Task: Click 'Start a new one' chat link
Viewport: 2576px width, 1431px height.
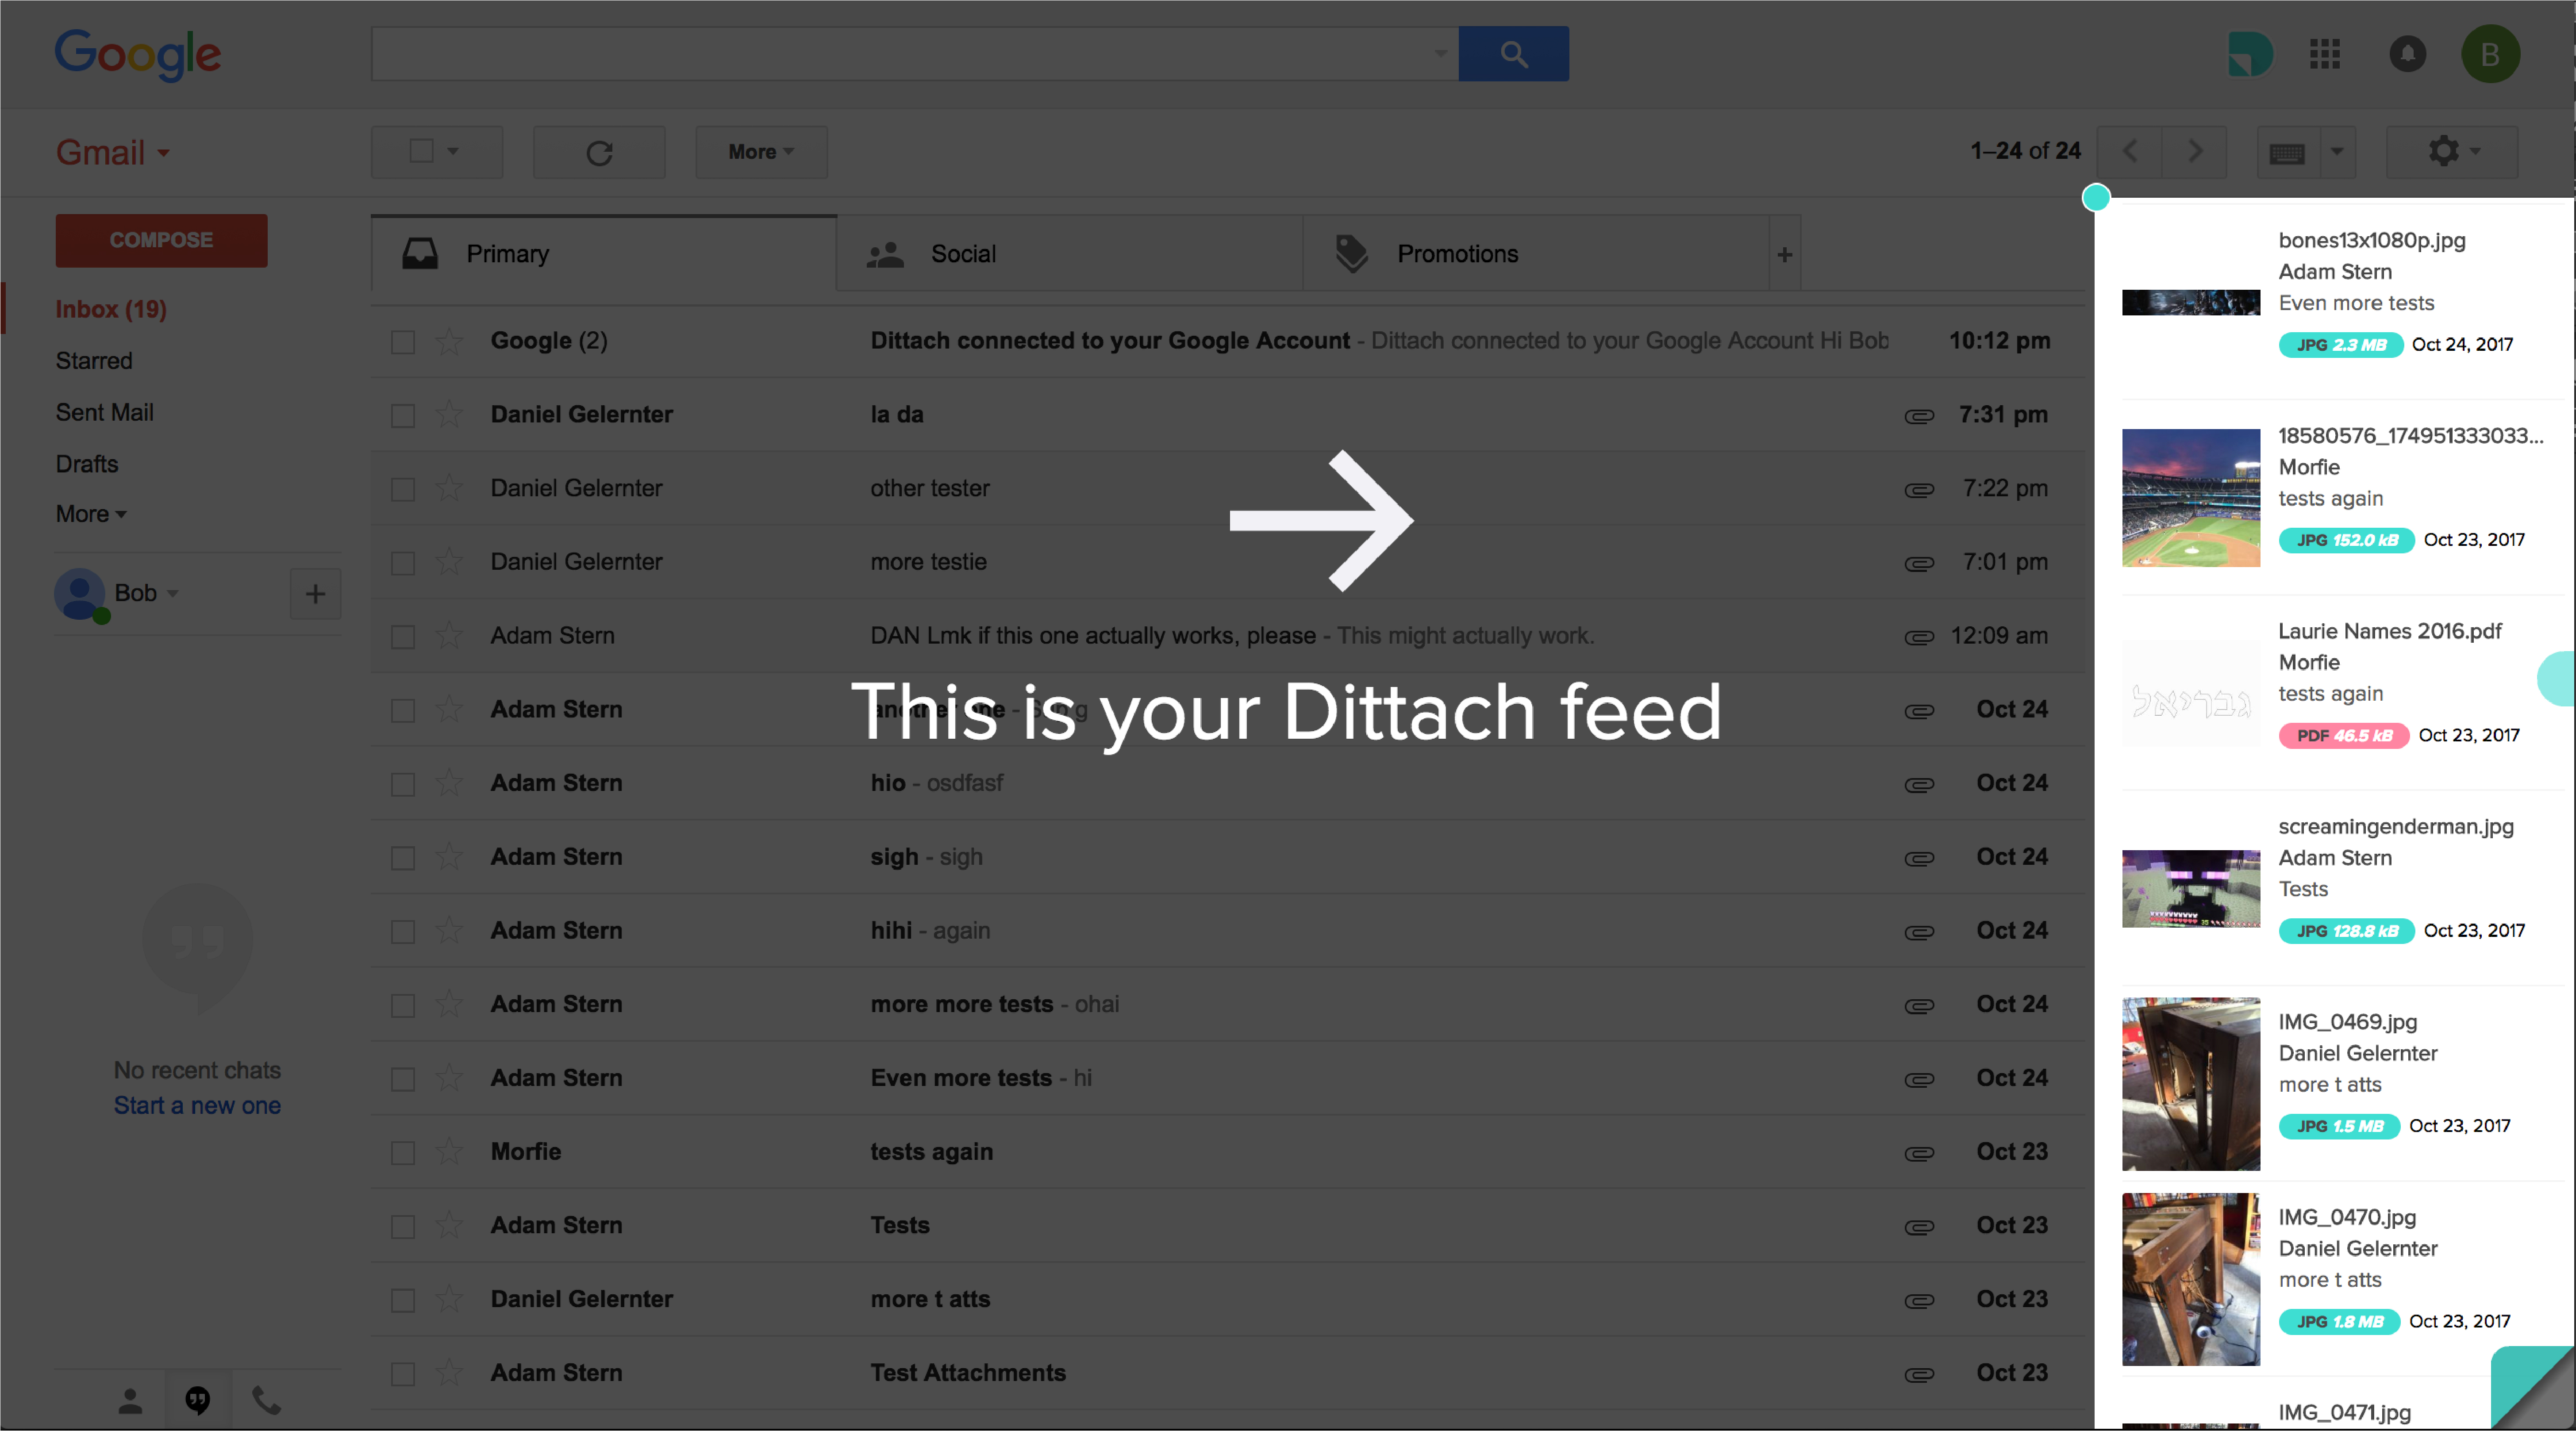Action: point(197,1106)
